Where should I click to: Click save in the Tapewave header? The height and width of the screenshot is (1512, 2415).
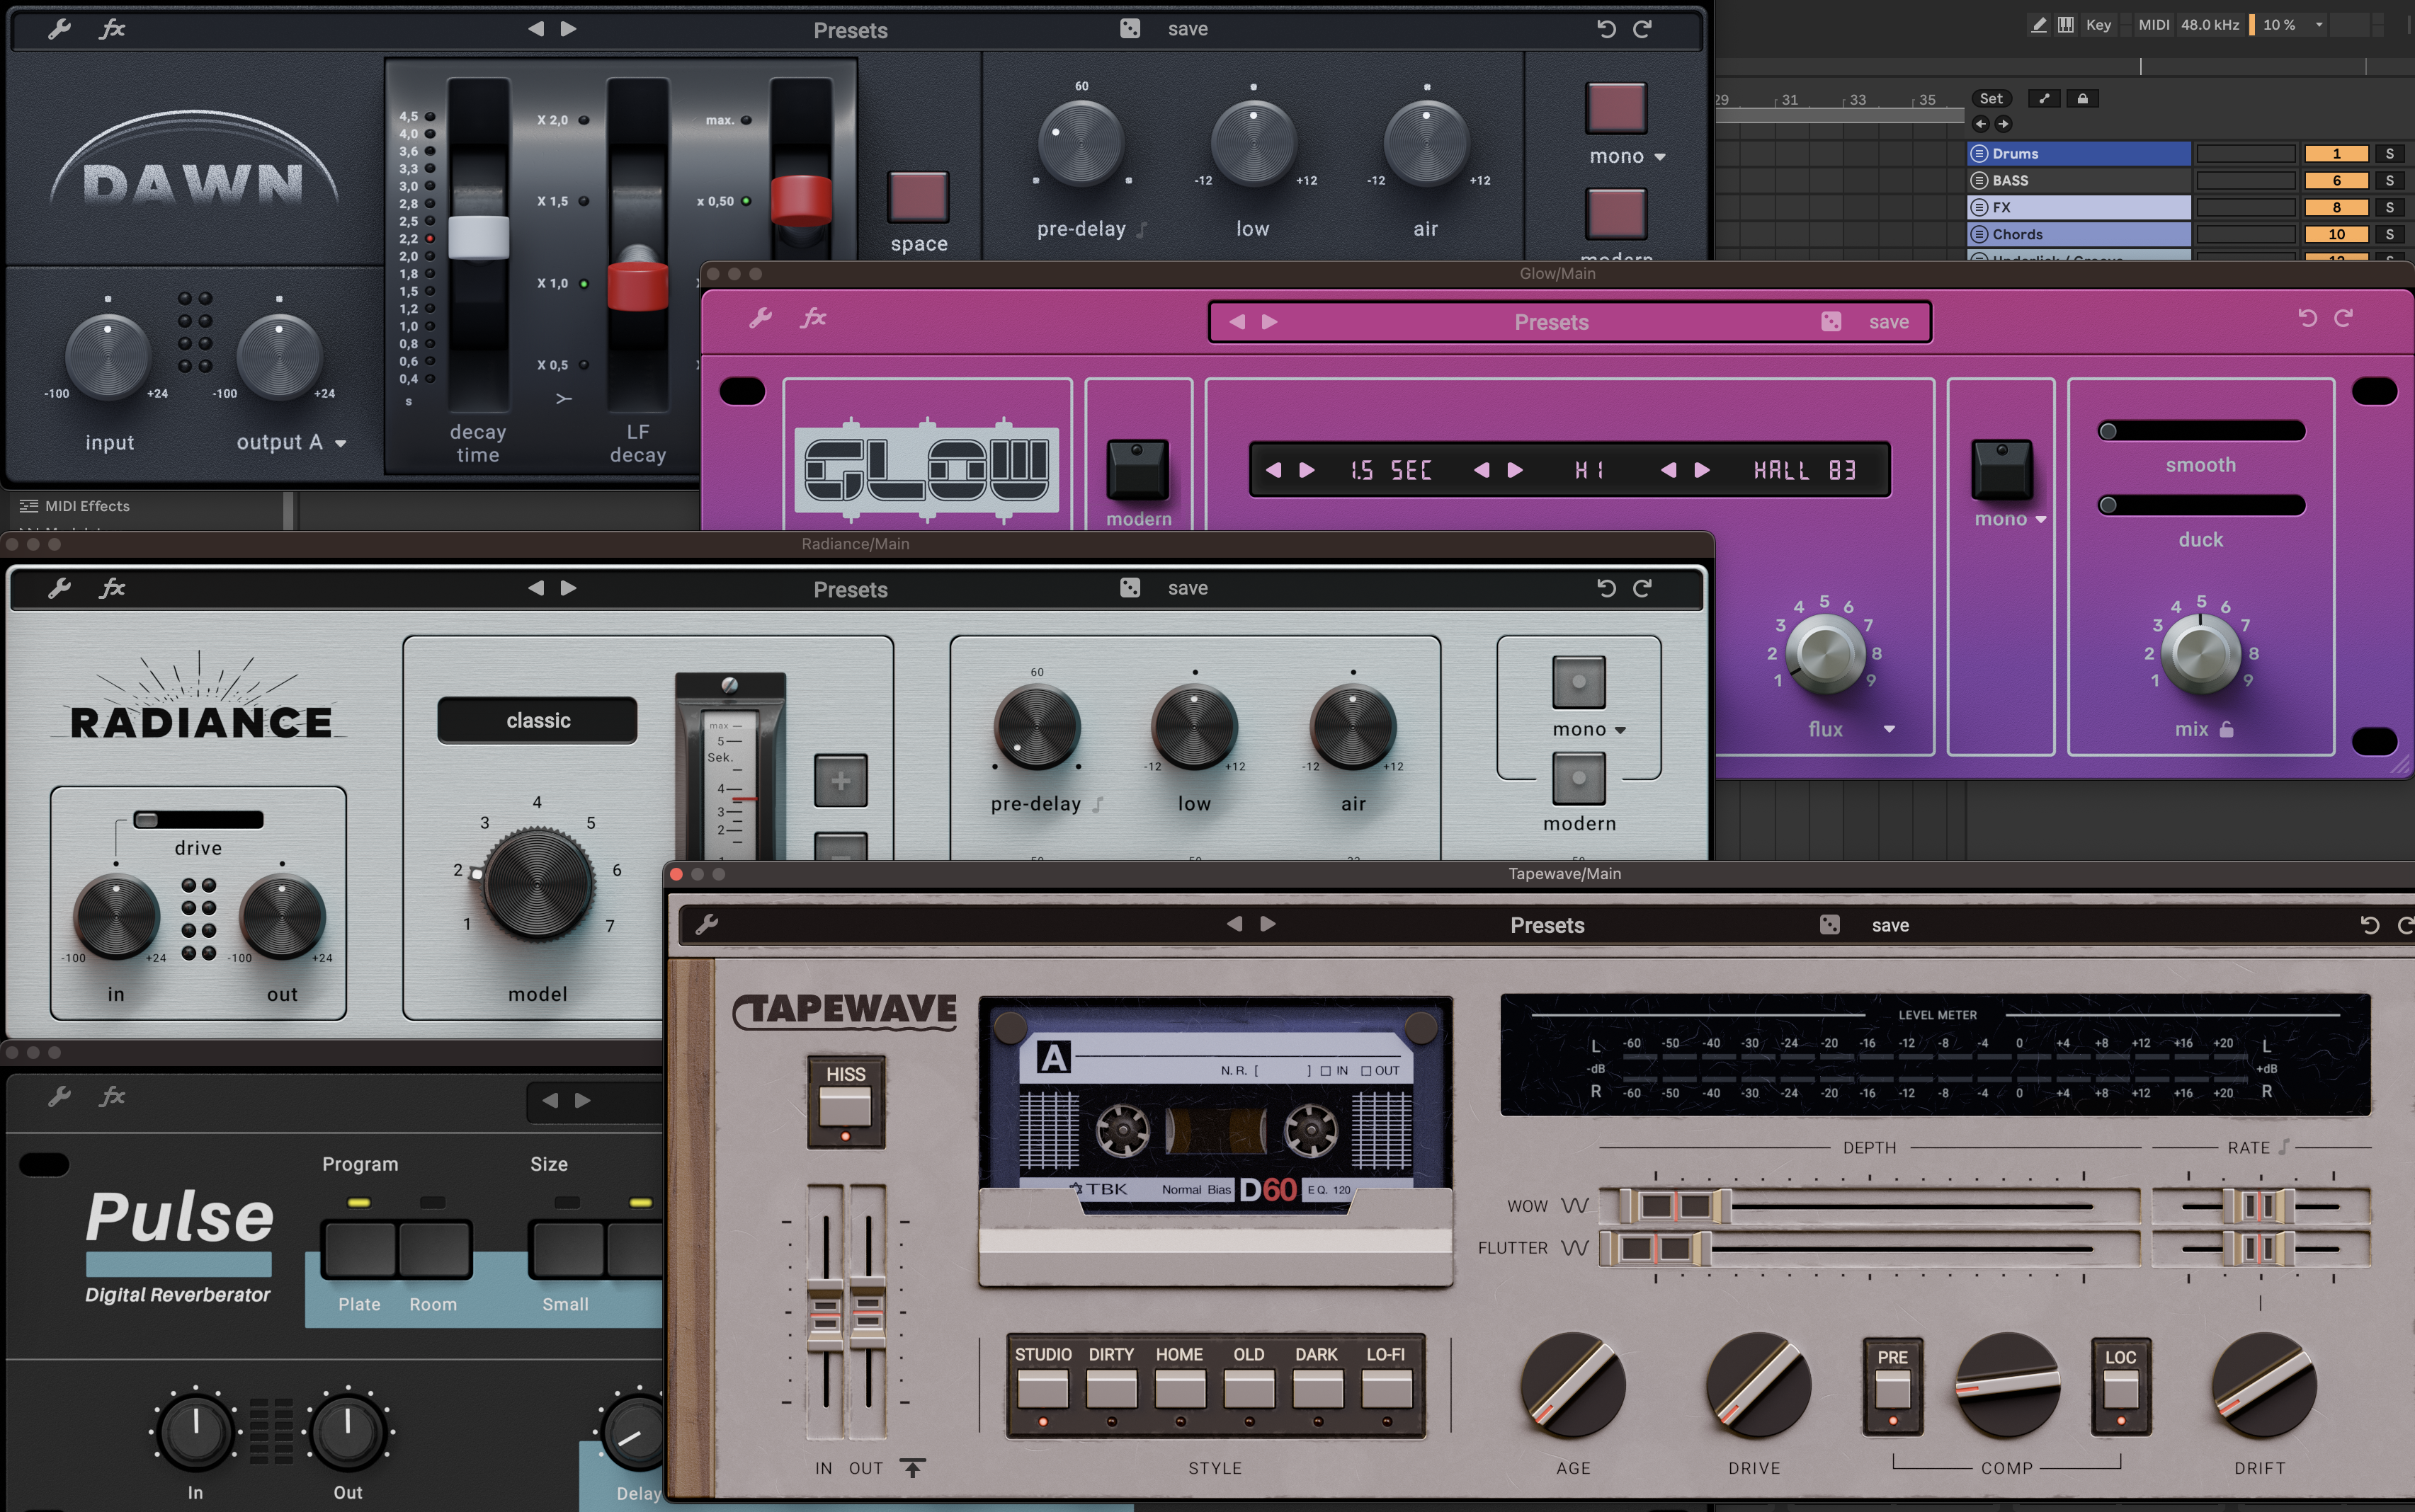click(1890, 925)
